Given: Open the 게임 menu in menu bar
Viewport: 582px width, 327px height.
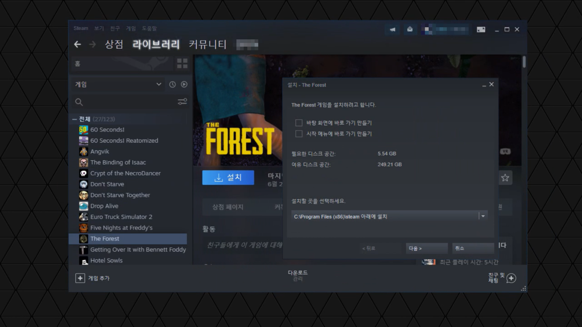Looking at the screenshot, I should pyautogui.click(x=131, y=28).
